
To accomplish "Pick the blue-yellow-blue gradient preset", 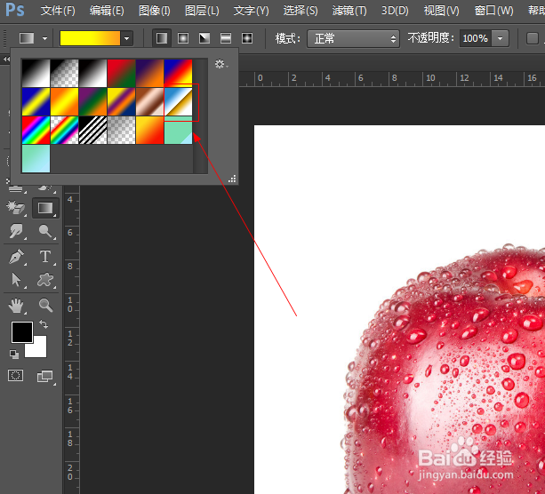I will coord(36,101).
